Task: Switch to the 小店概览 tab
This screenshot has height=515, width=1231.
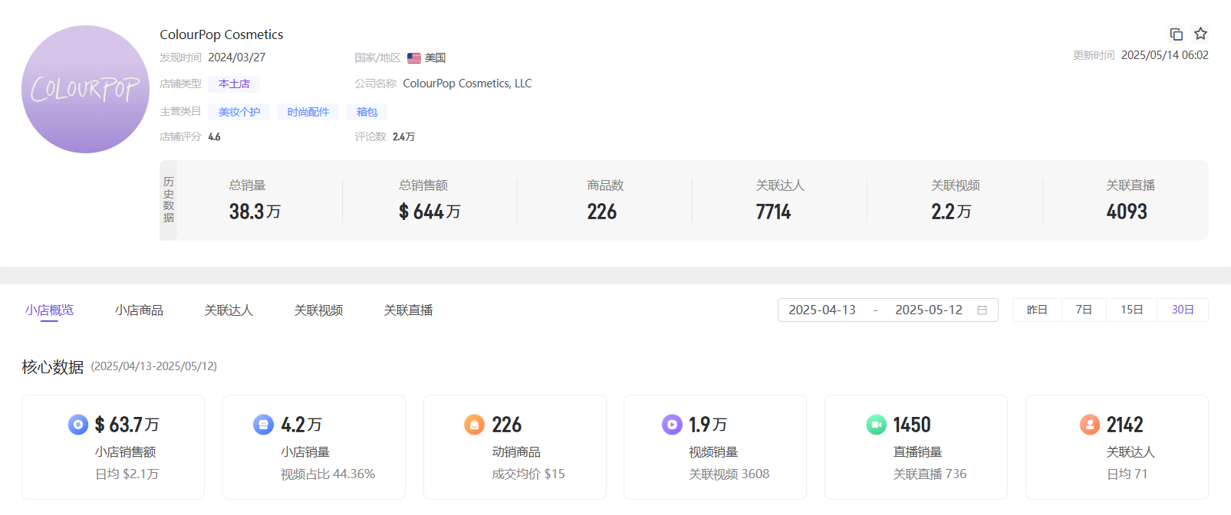Action: tap(49, 310)
